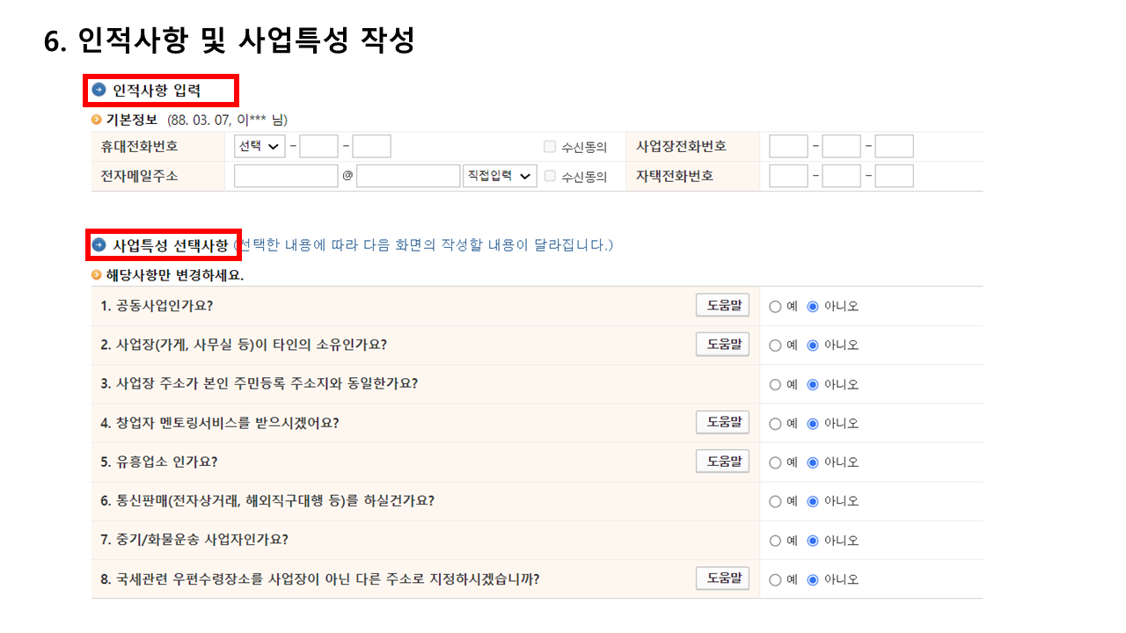
Task: Open 도움말 for 국세관련 우편수령장소 question
Action: point(722,578)
